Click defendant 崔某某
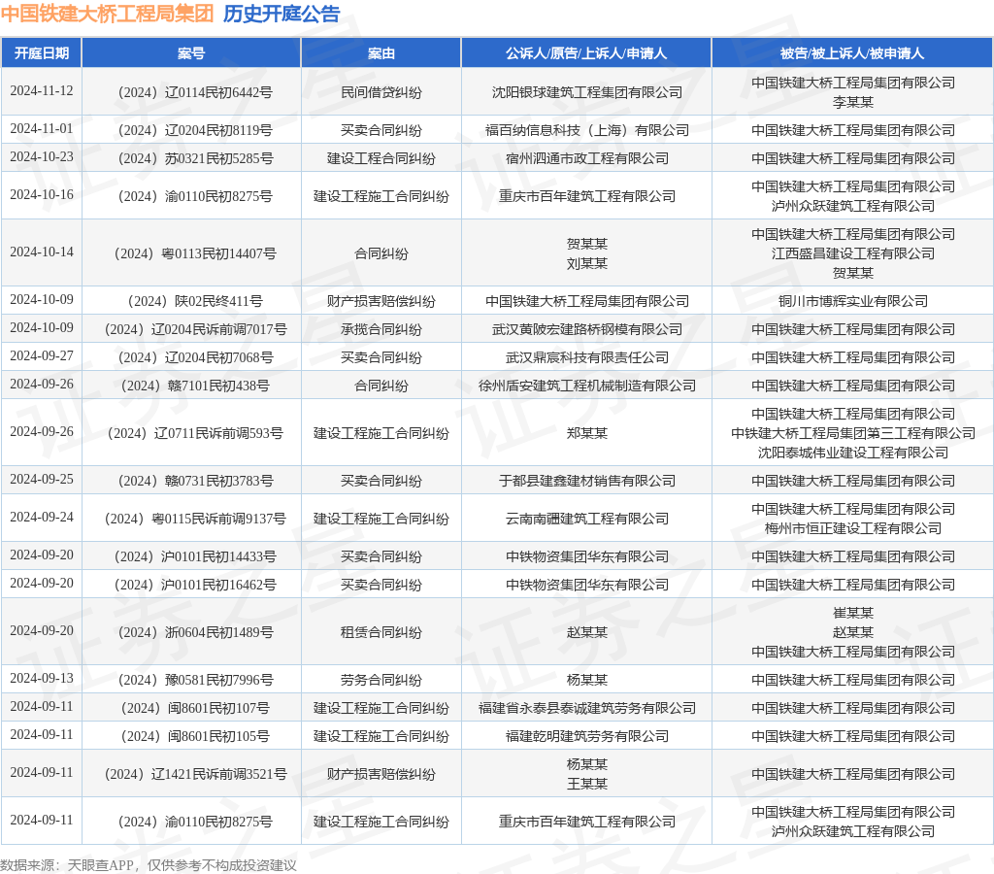Image resolution: width=994 pixels, height=874 pixels. pyautogui.click(x=852, y=613)
